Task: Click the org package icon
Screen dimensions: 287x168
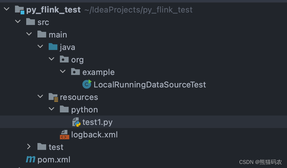Action: 64,59
